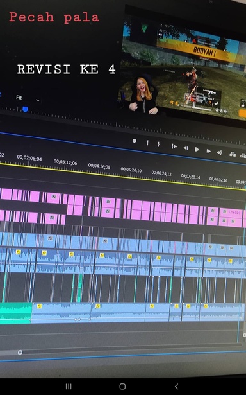Tap Android recent apps button
This screenshot has height=395, width=246.
pyautogui.click(x=69, y=387)
